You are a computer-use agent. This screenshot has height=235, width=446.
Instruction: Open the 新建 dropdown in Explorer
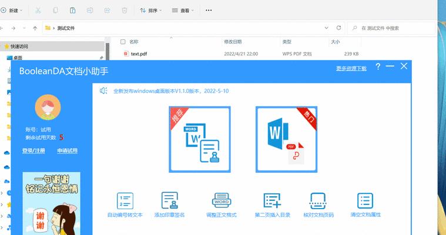click(x=12, y=11)
